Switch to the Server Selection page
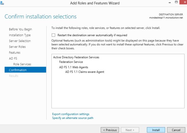The height and width of the screenshot is (133, 187). (x=20, y=41)
